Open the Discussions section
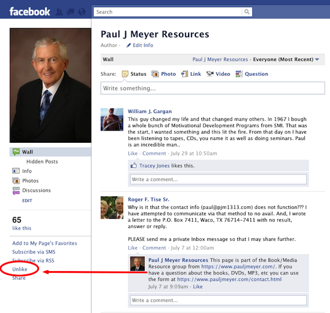Screen dimensions: 330x313 pyautogui.click(x=36, y=191)
